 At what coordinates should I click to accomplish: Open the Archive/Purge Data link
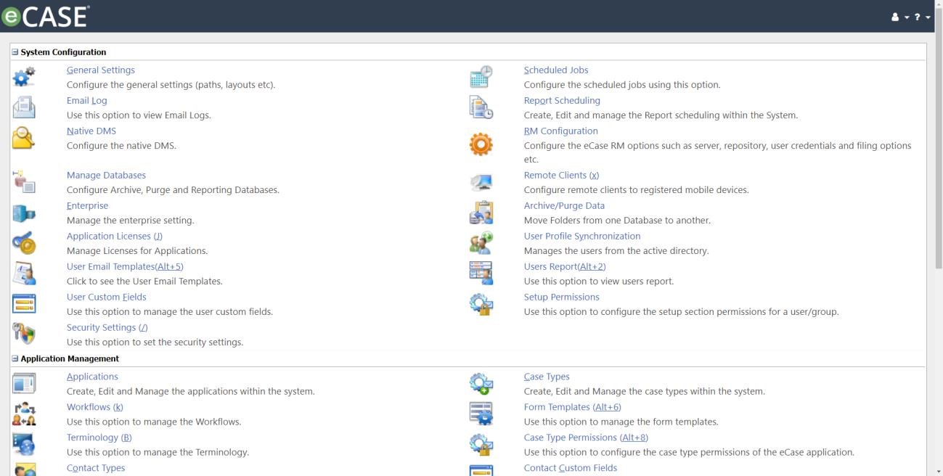click(x=564, y=206)
